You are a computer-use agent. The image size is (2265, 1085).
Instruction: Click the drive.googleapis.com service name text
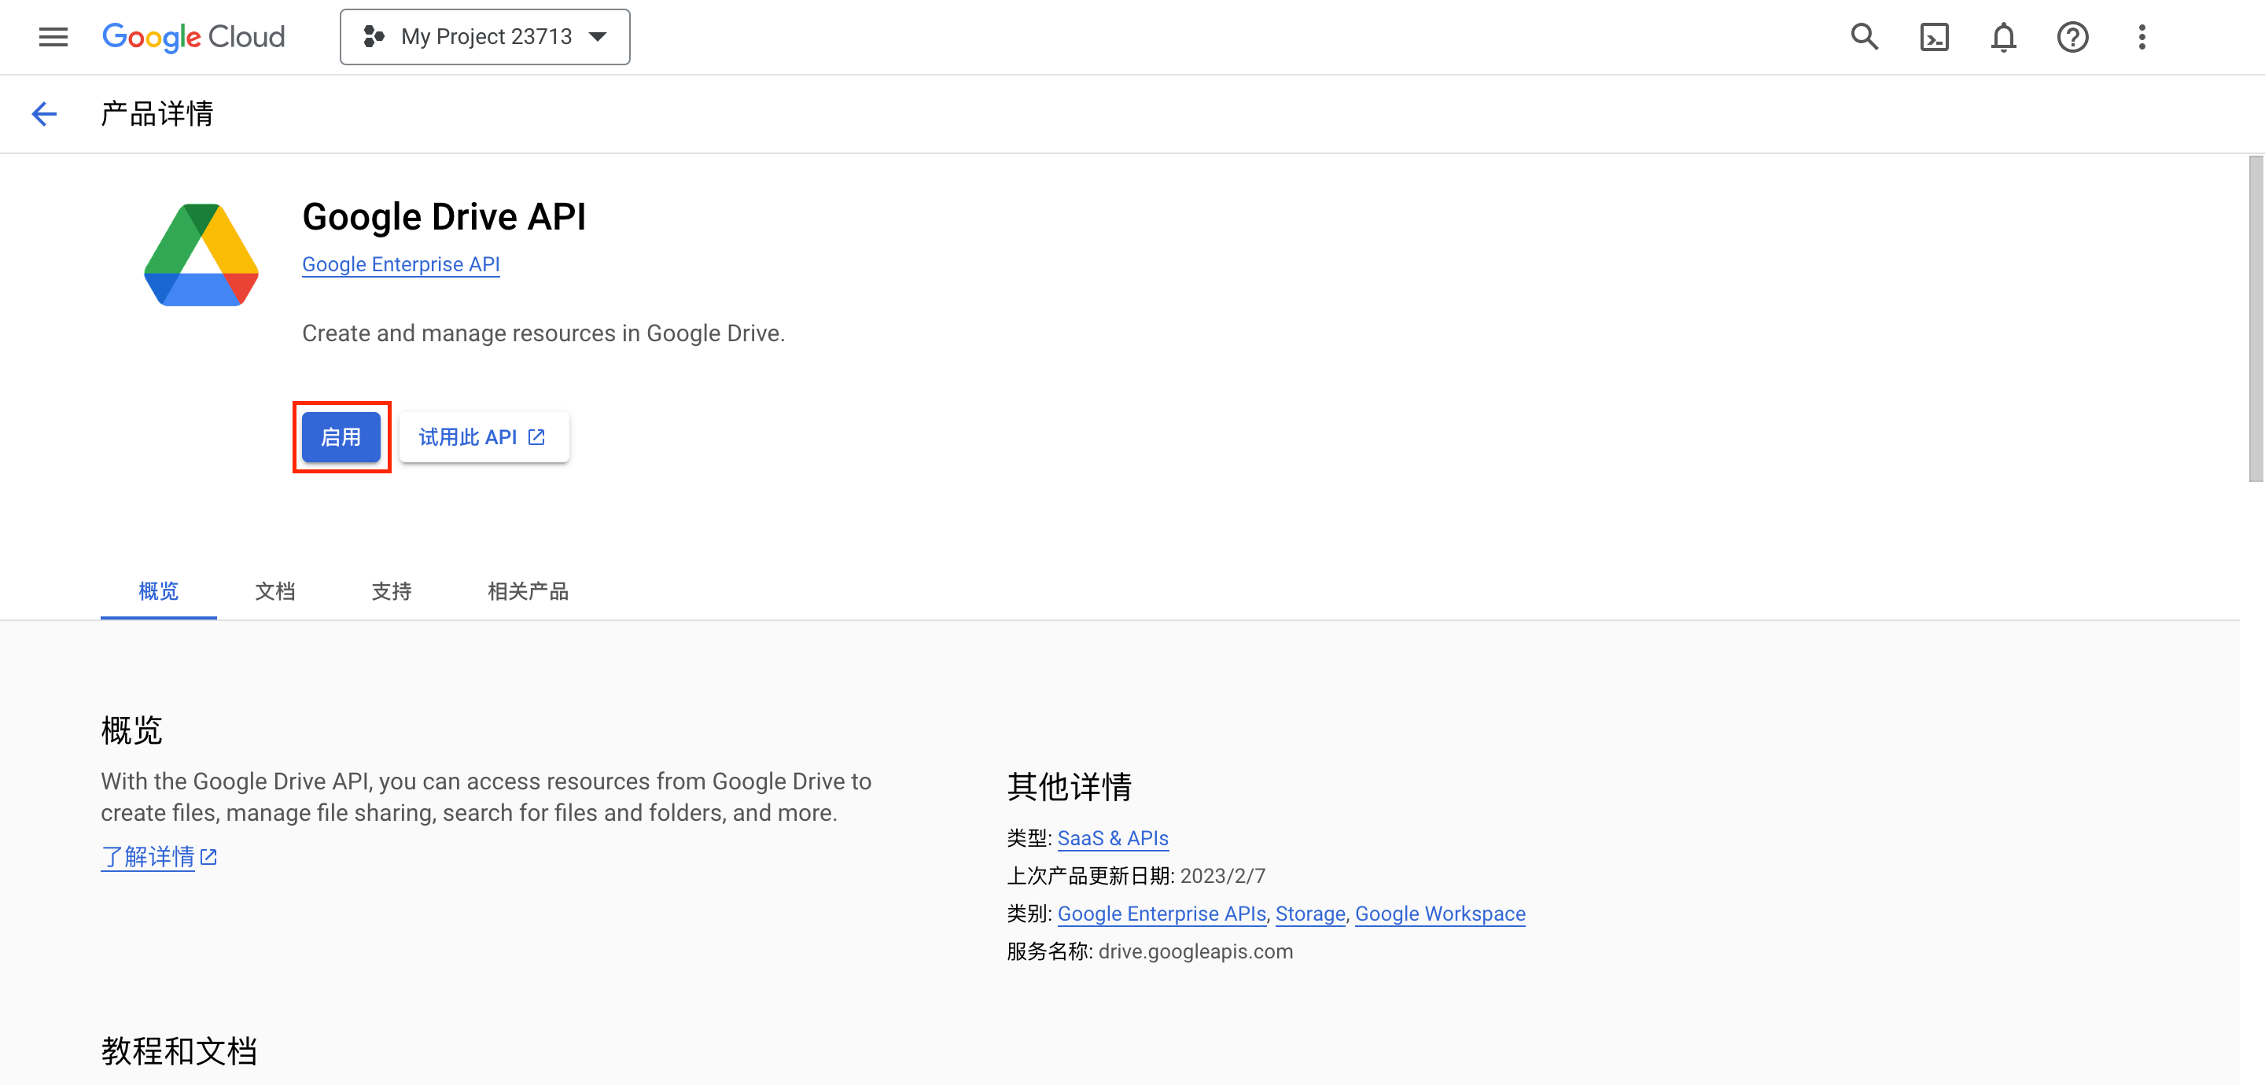(1195, 951)
